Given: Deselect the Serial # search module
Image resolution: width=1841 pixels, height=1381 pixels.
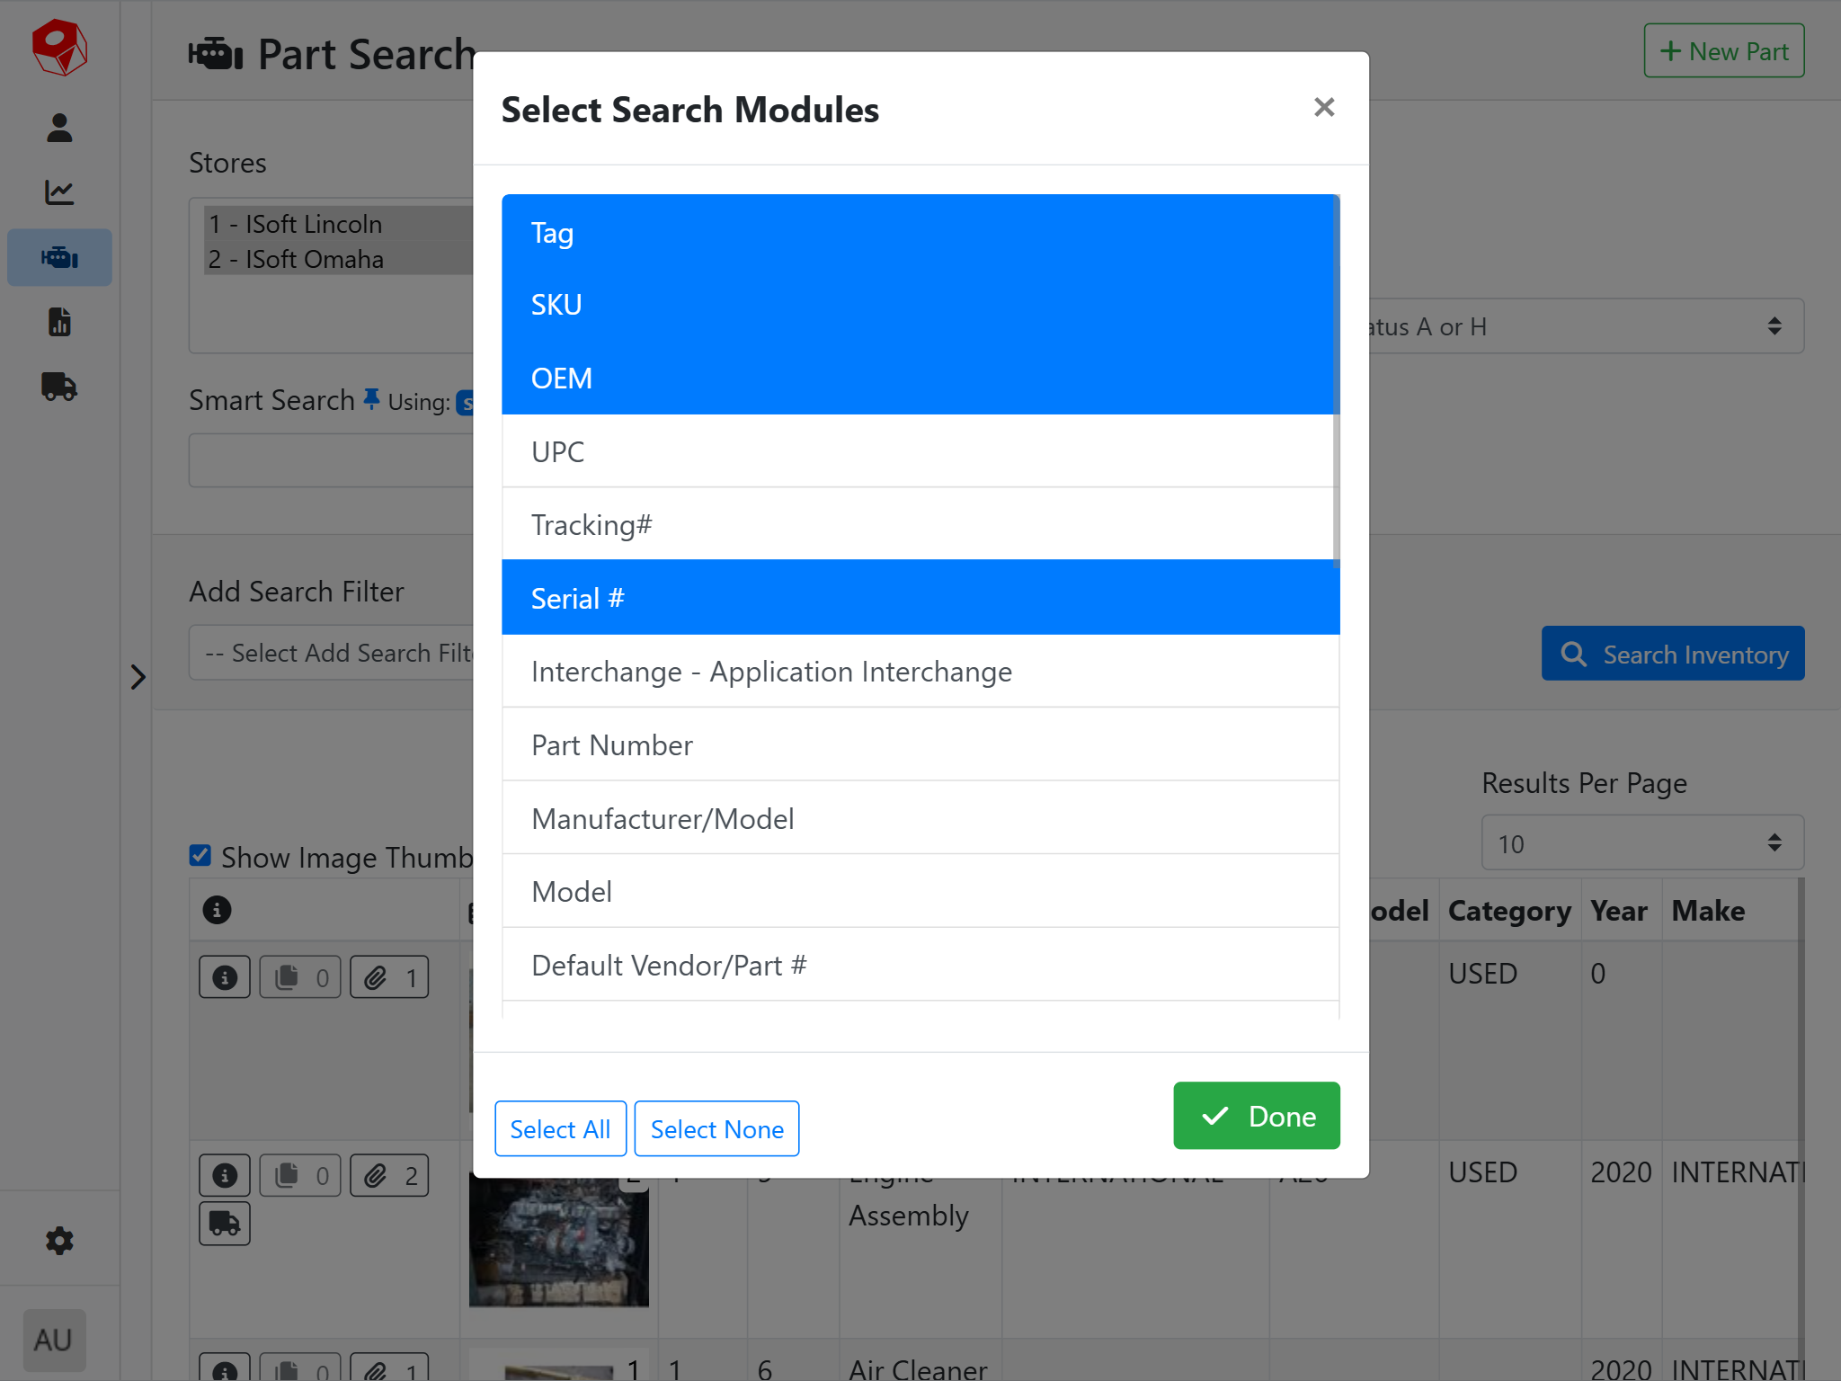Looking at the screenshot, I should click(x=920, y=597).
